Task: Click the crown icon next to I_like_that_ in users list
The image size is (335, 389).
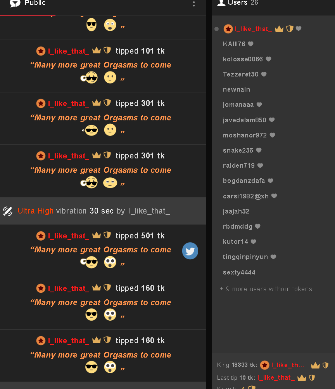Action: (279, 29)
